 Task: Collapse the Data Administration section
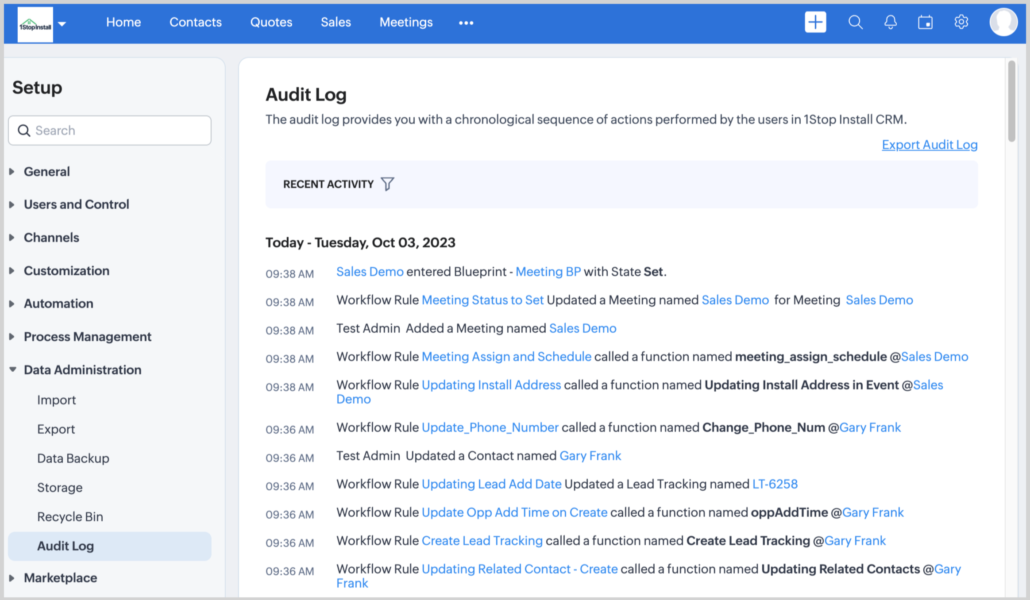pos(82,370)
